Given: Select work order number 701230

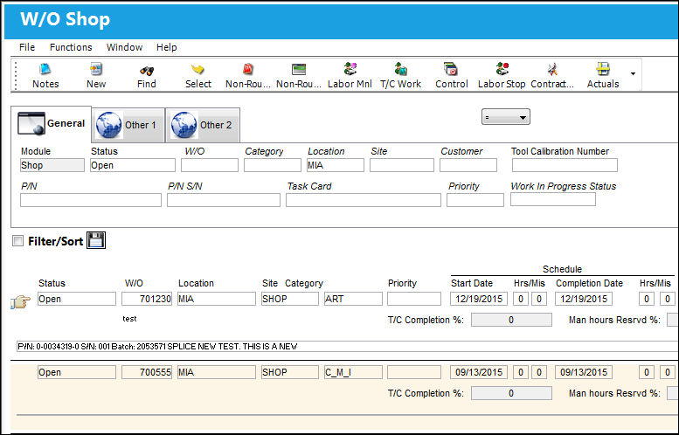Looking at the screenshot, I should pos(147,299).
